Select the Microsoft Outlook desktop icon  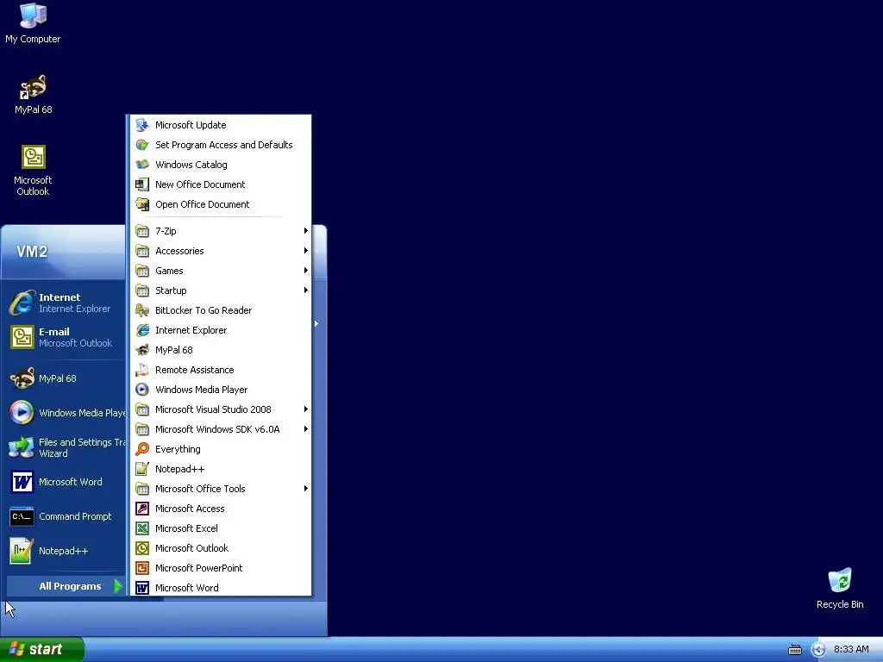click(x=33, y=171)
